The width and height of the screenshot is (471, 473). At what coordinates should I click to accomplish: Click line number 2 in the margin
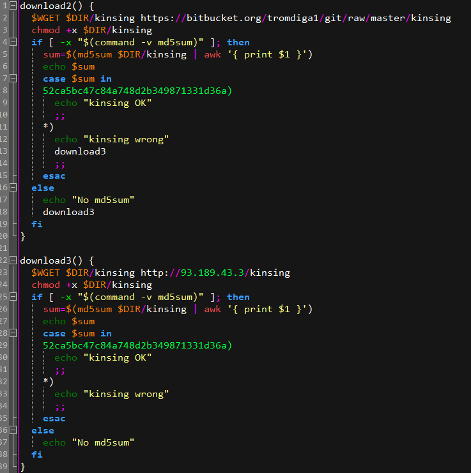(x=5, y=18)
